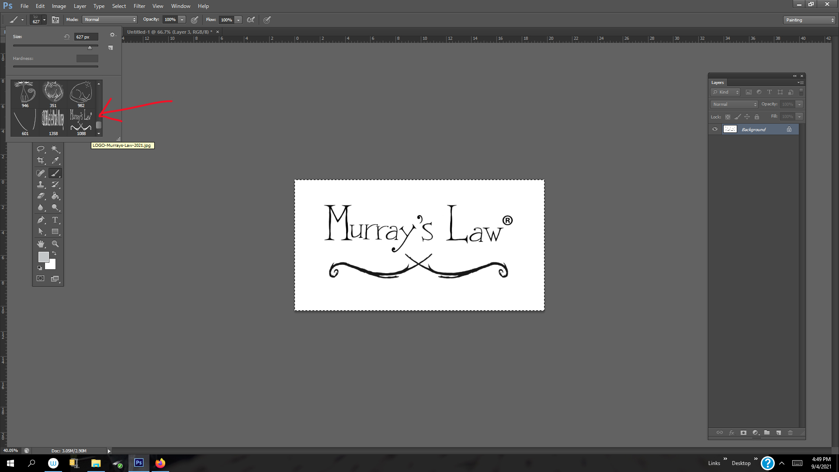Click the Murray's Law logo thumbnail
Screen dimensions: 839x472
(x=81, y=119)
